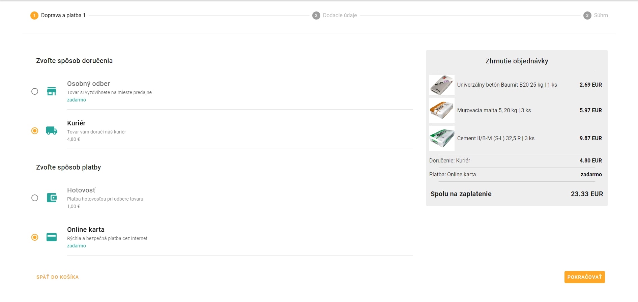Choose the Online karta radio button
The image size is (638, 302).
point(35,237)
